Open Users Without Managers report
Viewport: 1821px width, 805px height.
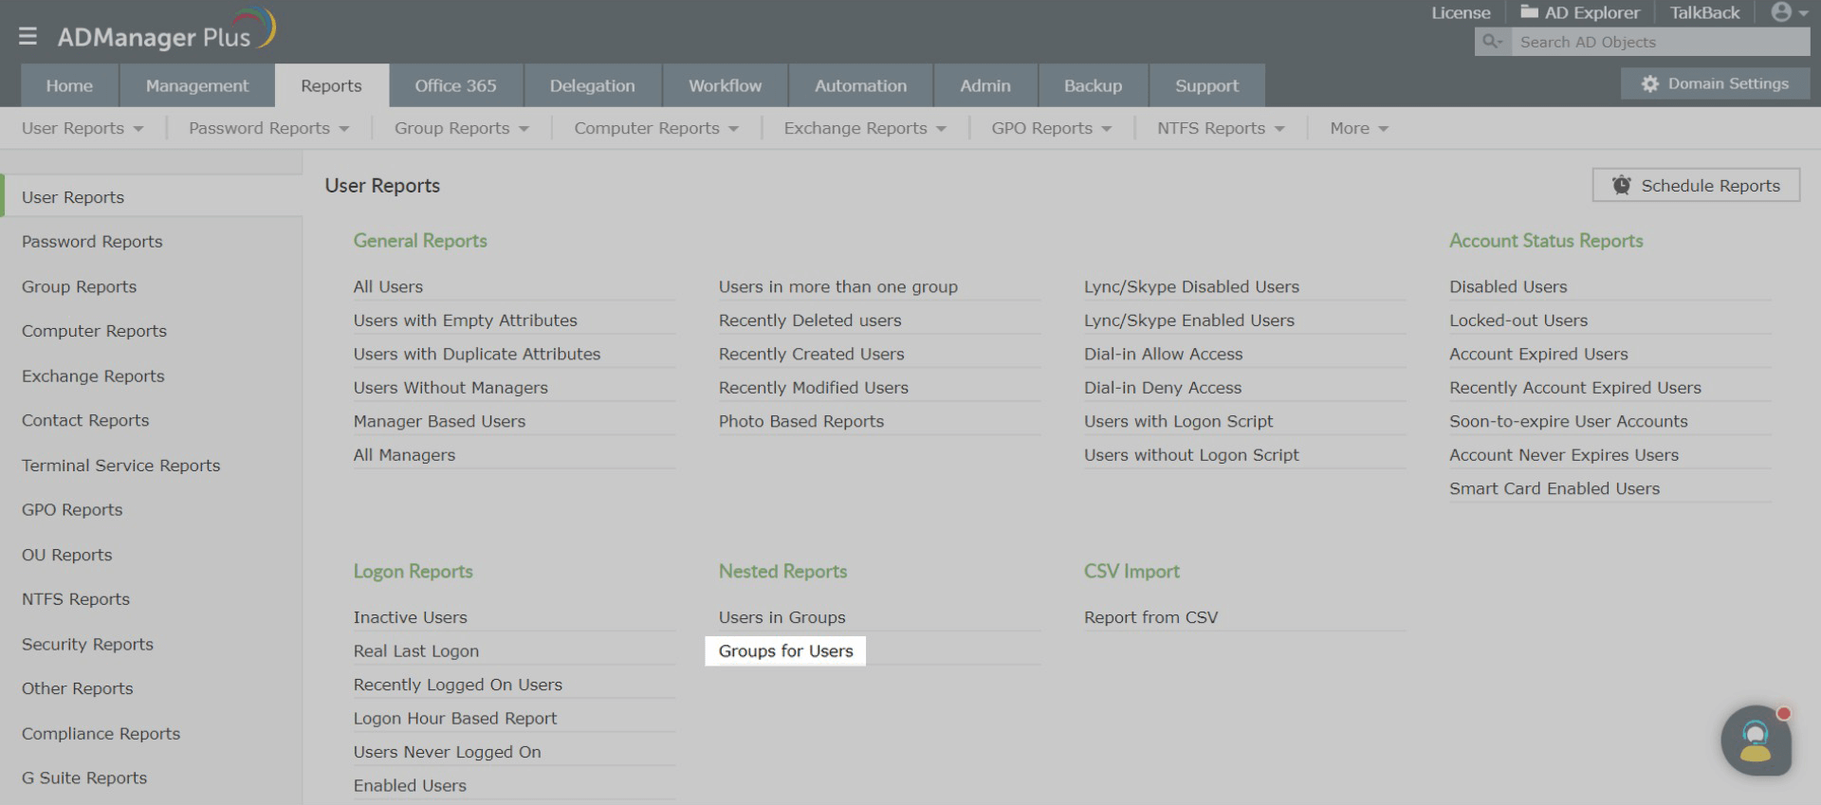tap(451, 388)
